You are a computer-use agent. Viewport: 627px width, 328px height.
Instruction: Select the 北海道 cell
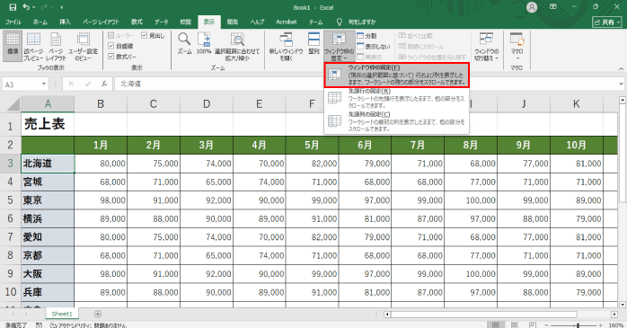(x=48, y=164)
